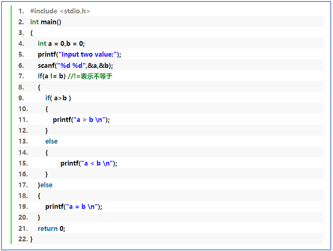The image size is (333, 251).
Task: Click the green Chinese comment on line 7
Action: (90, 76)
